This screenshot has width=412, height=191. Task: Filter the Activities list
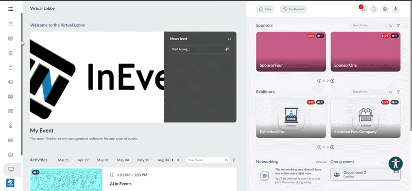[x=234, y=160]
